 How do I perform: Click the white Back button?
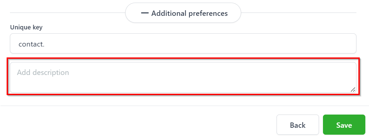coord(298,124)
